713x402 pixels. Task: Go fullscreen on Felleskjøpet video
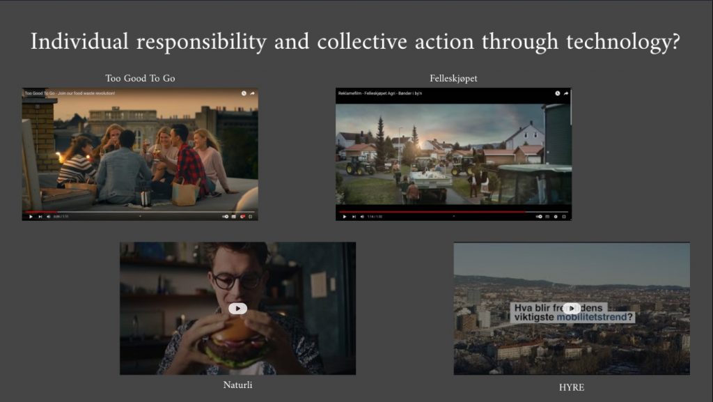tap(564, 217)
